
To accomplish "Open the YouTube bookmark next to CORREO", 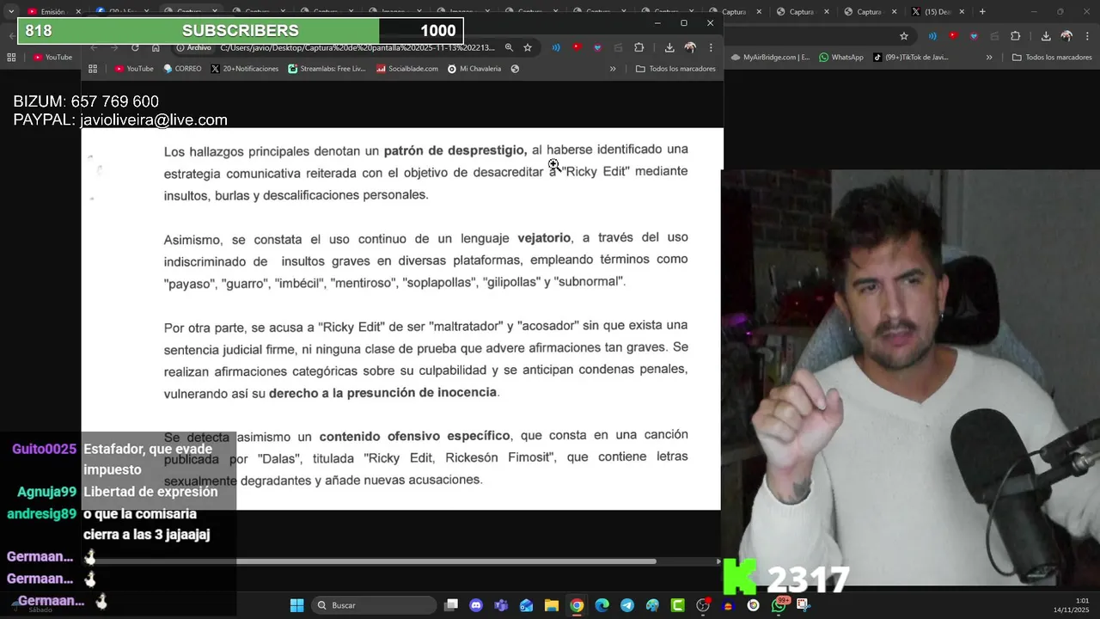I will click(x=133, y=69).
